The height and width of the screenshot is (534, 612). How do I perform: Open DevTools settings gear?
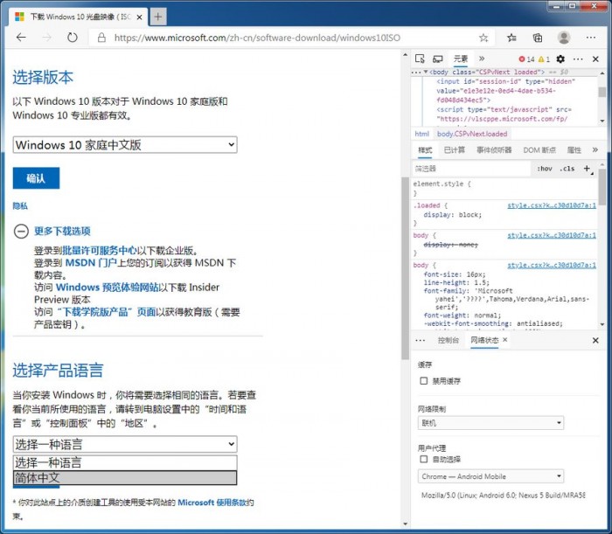pos(560,59)
